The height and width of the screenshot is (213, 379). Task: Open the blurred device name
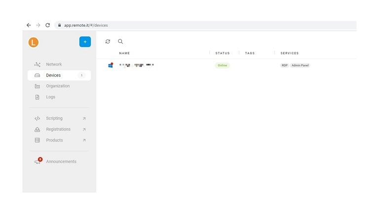137,65
